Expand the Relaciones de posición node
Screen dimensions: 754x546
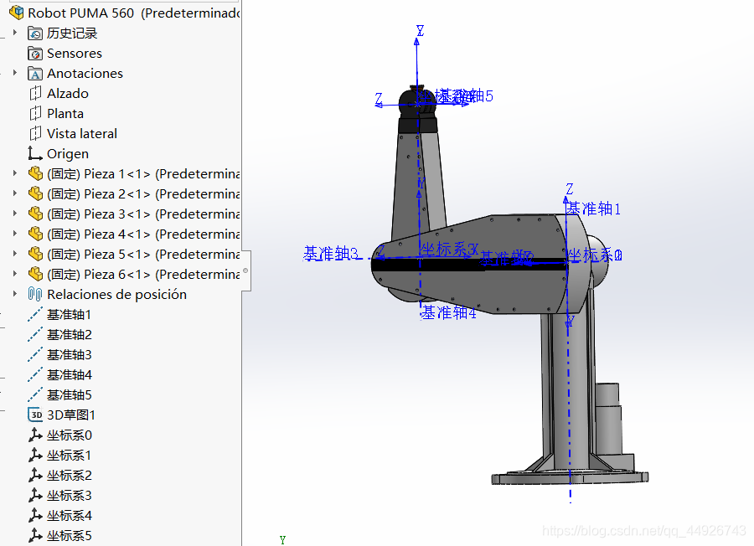tap(15, 294)
